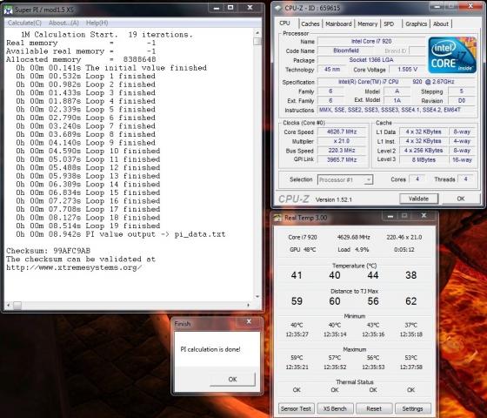Click the 12:37:58 maximum timestamp
The height and width of the screenshot is (418, 487).
pyautogui.click(x=410, y=367)
